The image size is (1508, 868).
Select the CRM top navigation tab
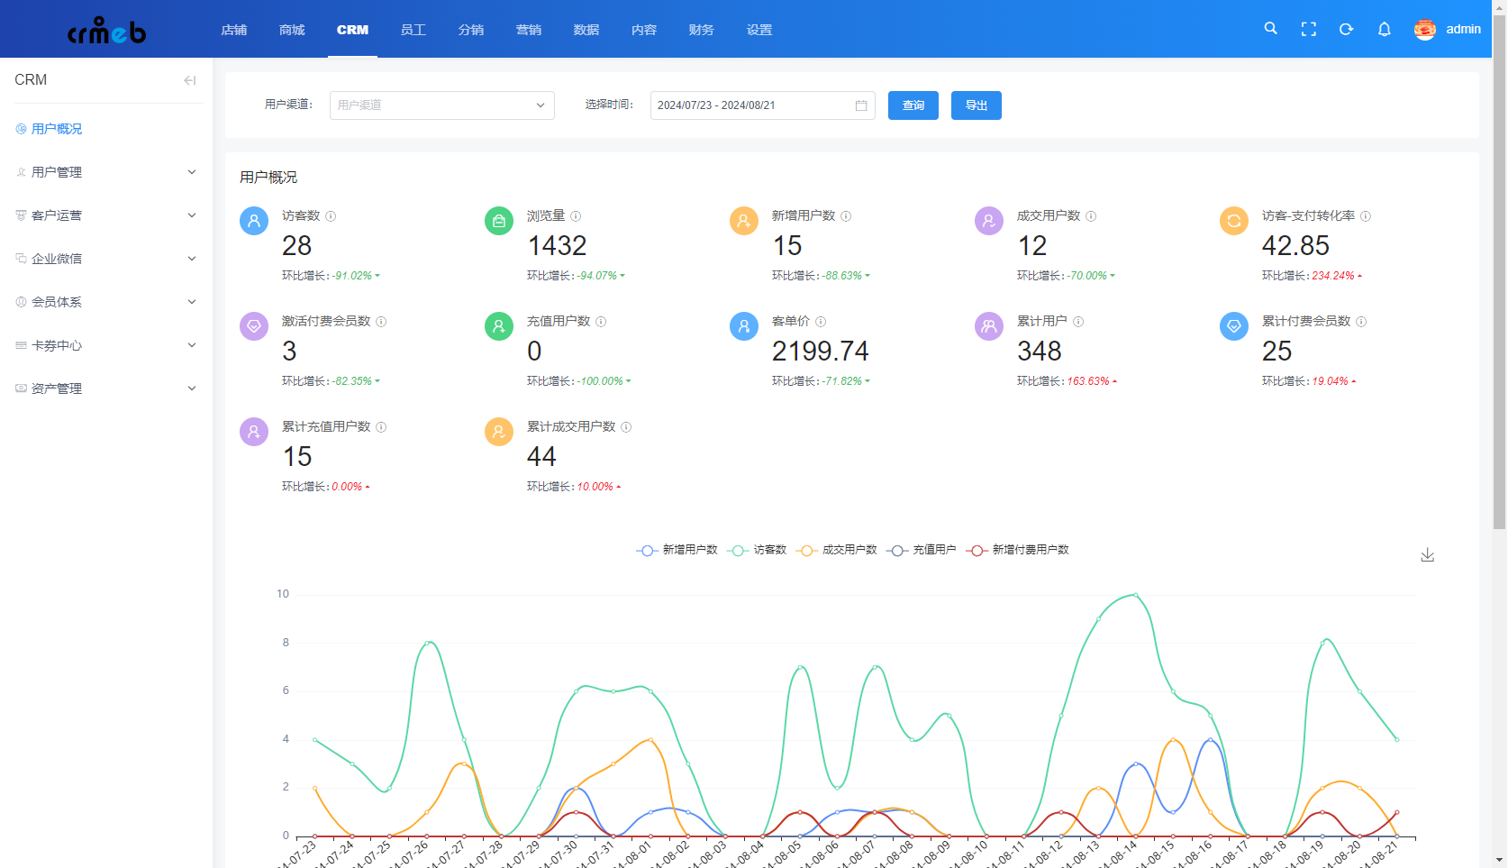[x=352, y=30]
